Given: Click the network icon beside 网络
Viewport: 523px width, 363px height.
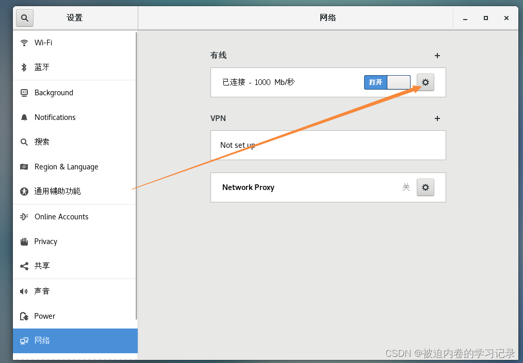Looking at the screenshot, I should 24,341.
